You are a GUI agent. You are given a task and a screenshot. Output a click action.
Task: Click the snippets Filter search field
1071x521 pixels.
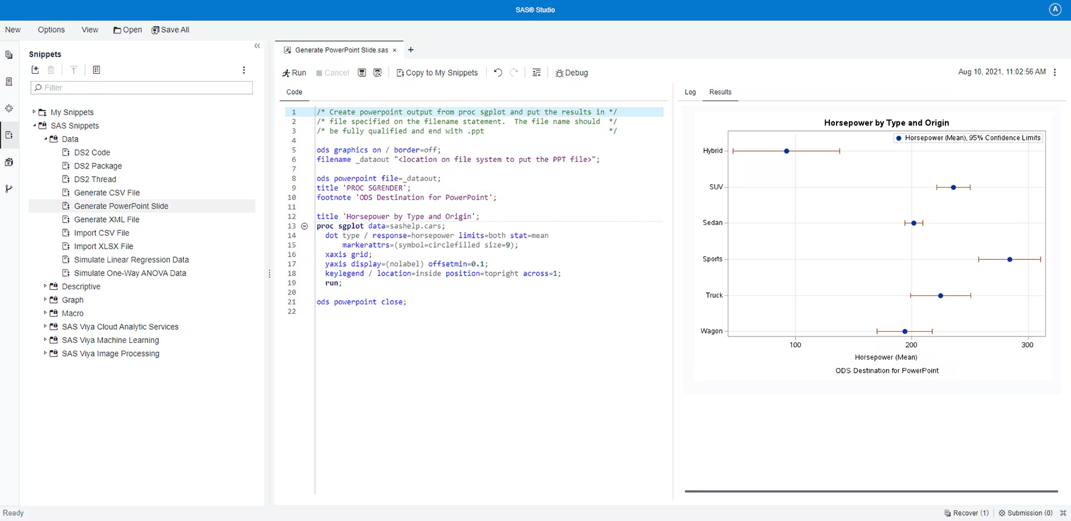pyautogui.click(x=142, y=88)
